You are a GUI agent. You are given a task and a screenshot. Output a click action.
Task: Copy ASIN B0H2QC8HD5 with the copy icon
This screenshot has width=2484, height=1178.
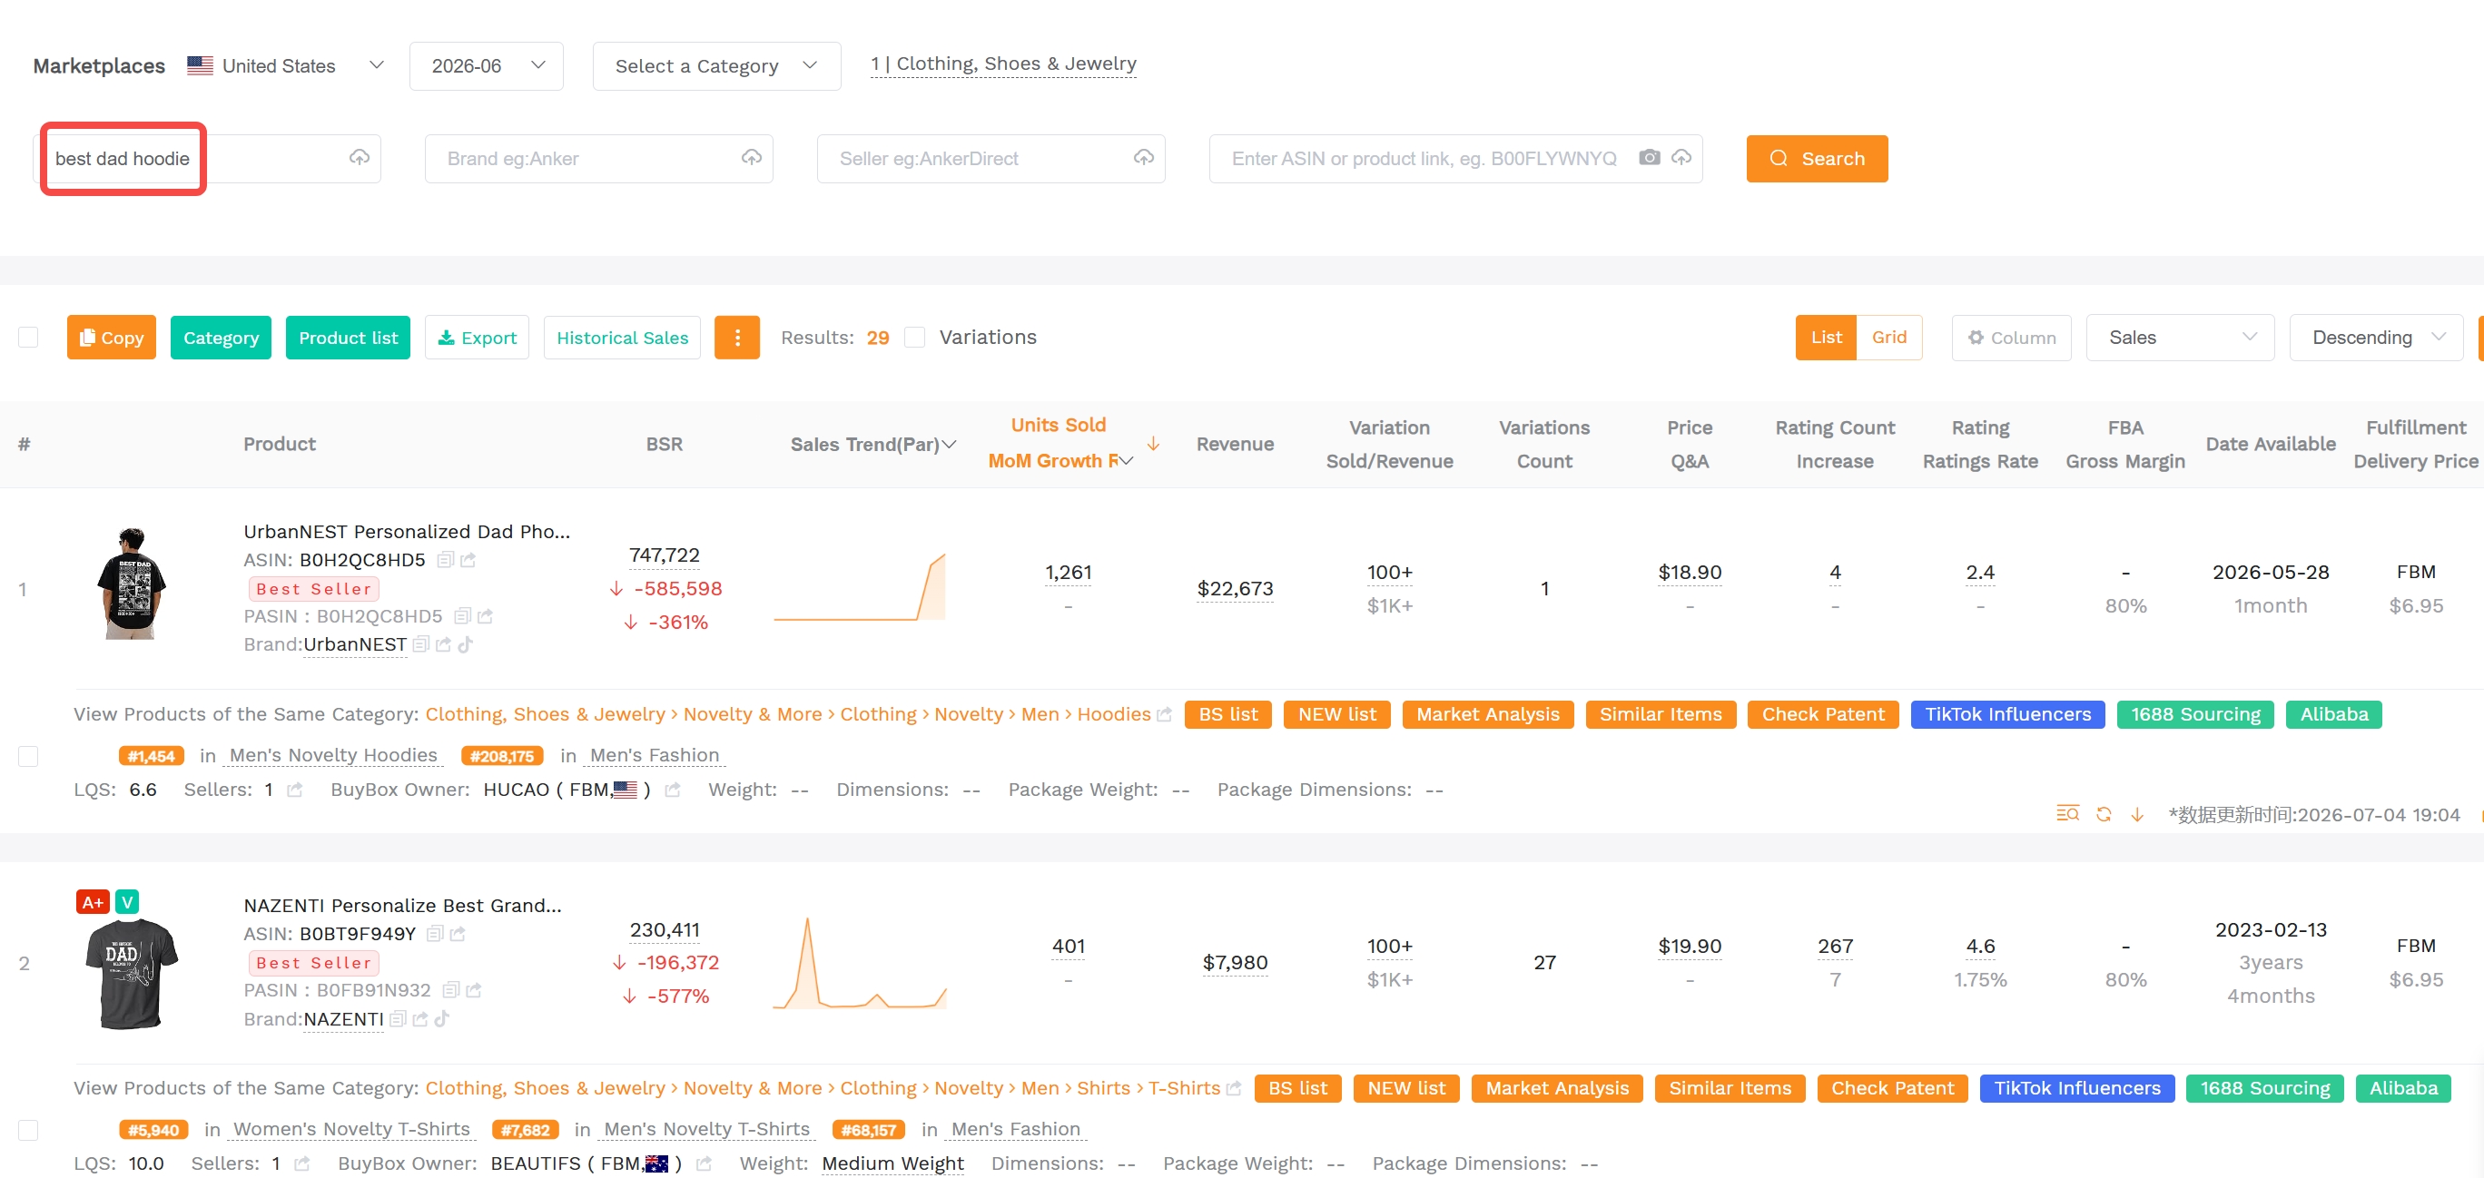point(445,560)
